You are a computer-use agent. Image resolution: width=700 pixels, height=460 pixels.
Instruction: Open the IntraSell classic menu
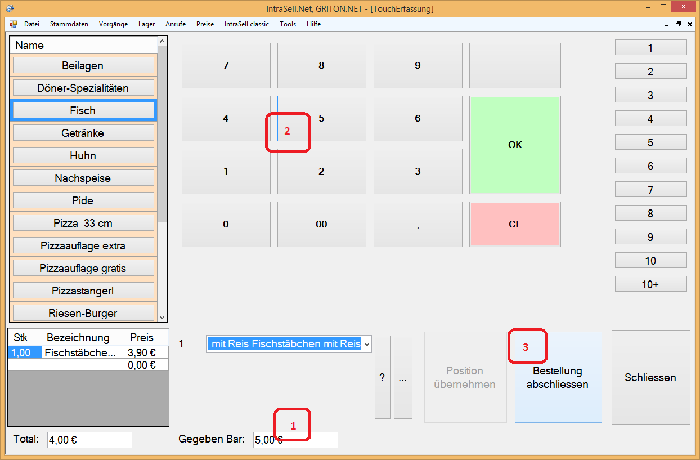246,24
